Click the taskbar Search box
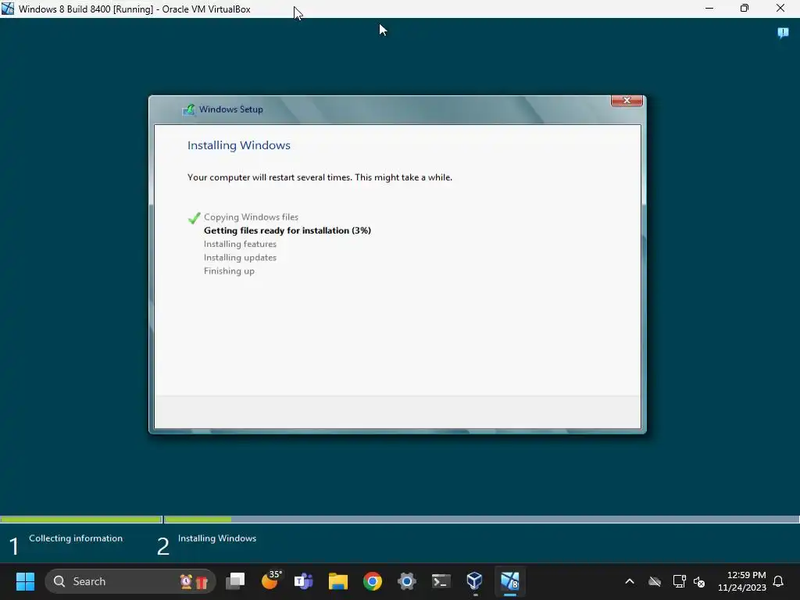 click(x=130, y=581)
